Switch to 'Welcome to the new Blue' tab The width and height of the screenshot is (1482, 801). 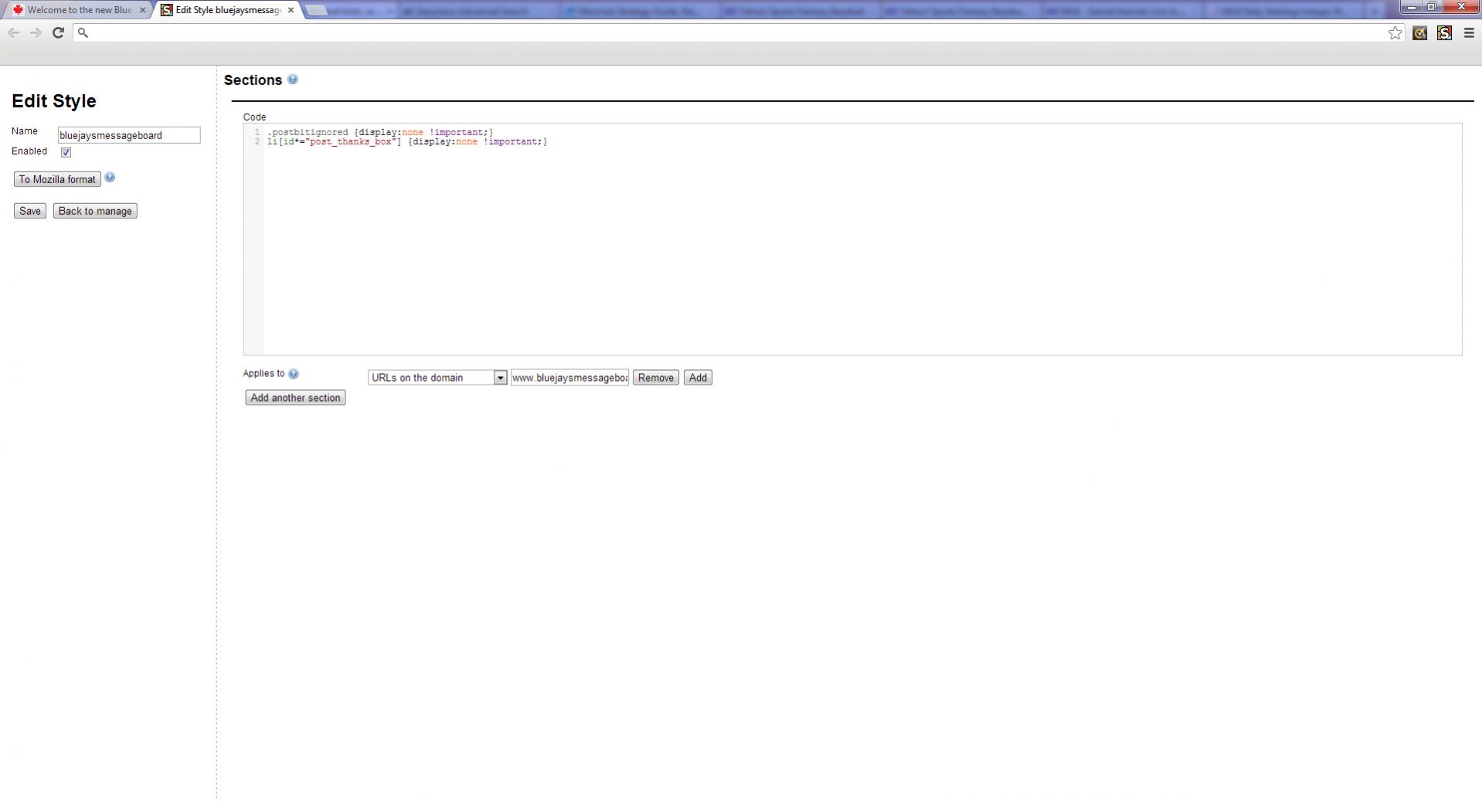[x=77, y=10]
